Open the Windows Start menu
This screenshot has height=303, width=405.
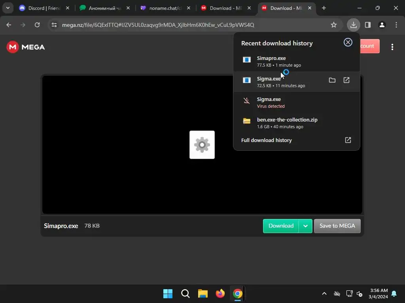168,294
